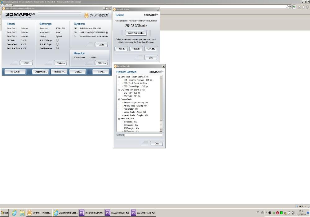Close the 3DMark Score dialog via Close button

click(x=151, y=58)
